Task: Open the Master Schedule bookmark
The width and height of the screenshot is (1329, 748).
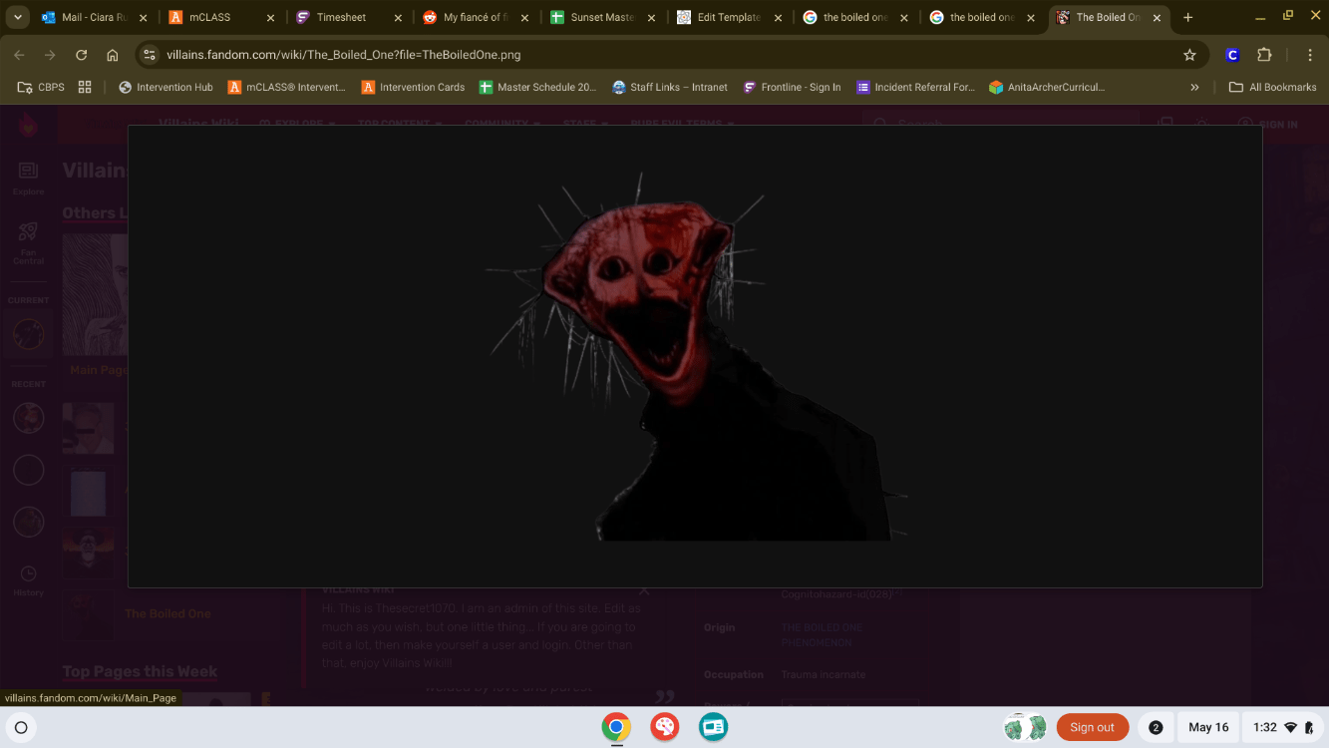Action: tap(537, 87)
